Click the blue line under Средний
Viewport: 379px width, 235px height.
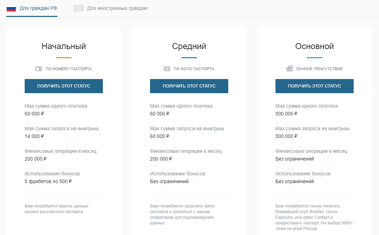coord(189,58)
